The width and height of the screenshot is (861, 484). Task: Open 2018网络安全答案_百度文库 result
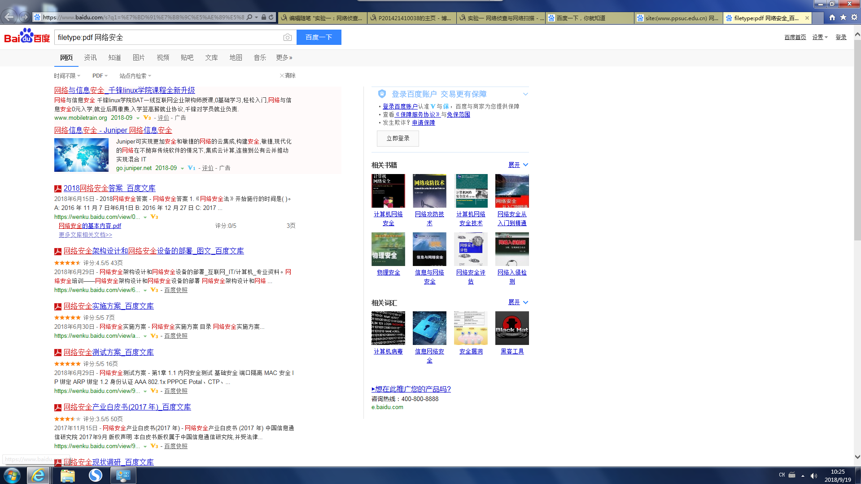109,188
